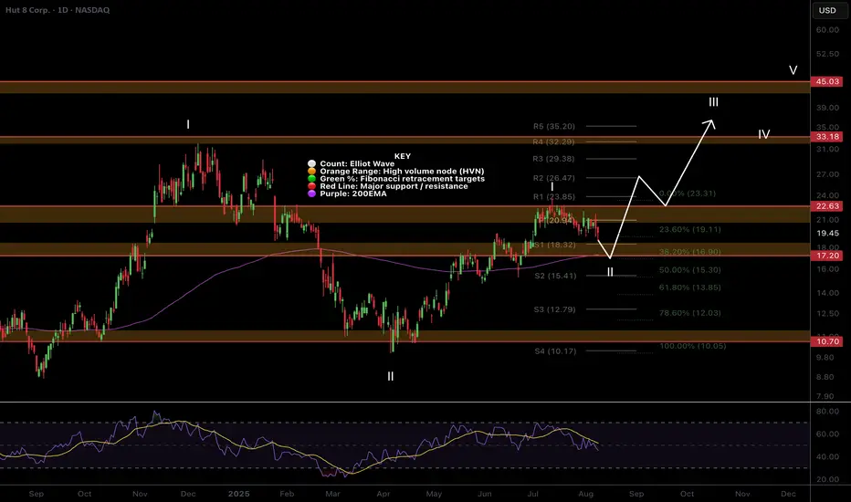Click the 7.90 price scale value
This screenshot has height=502, width=851.
pyautogui.click(x=825, y=397)
